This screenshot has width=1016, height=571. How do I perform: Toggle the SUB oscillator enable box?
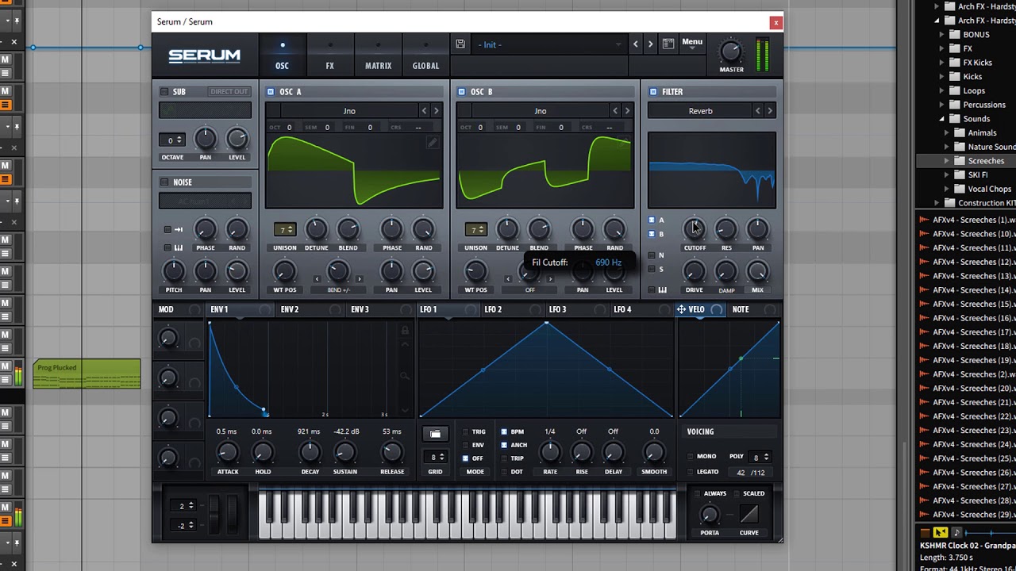(x=164, y=91)
